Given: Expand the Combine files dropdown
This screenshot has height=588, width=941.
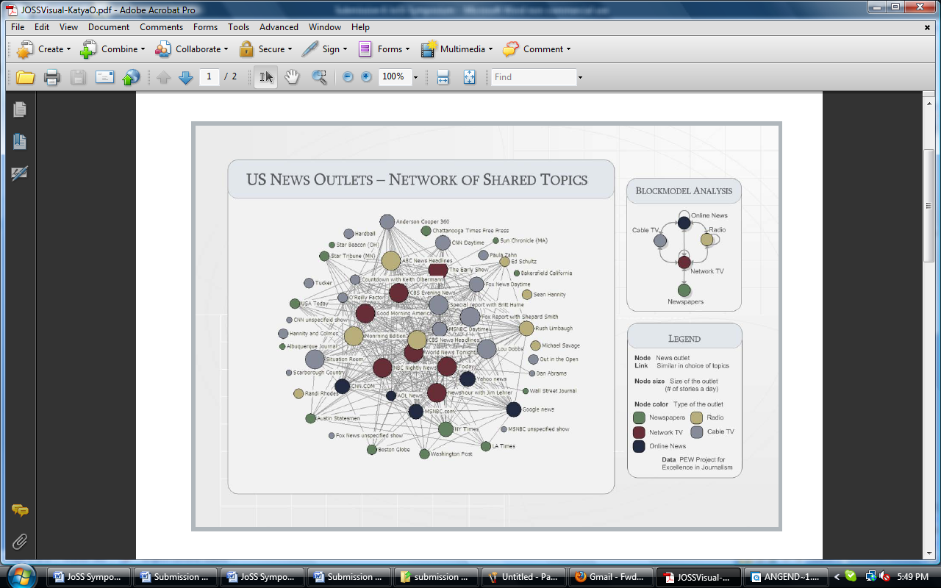Looking at the screenshot, I should [143, 49].
